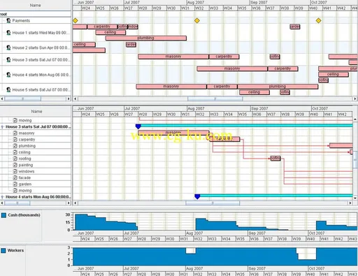Select the House 5 carpentry bar

[x=222, y=87]
